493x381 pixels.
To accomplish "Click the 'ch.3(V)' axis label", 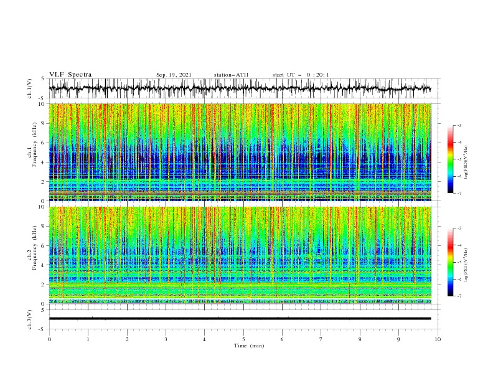I will (30, 319).
